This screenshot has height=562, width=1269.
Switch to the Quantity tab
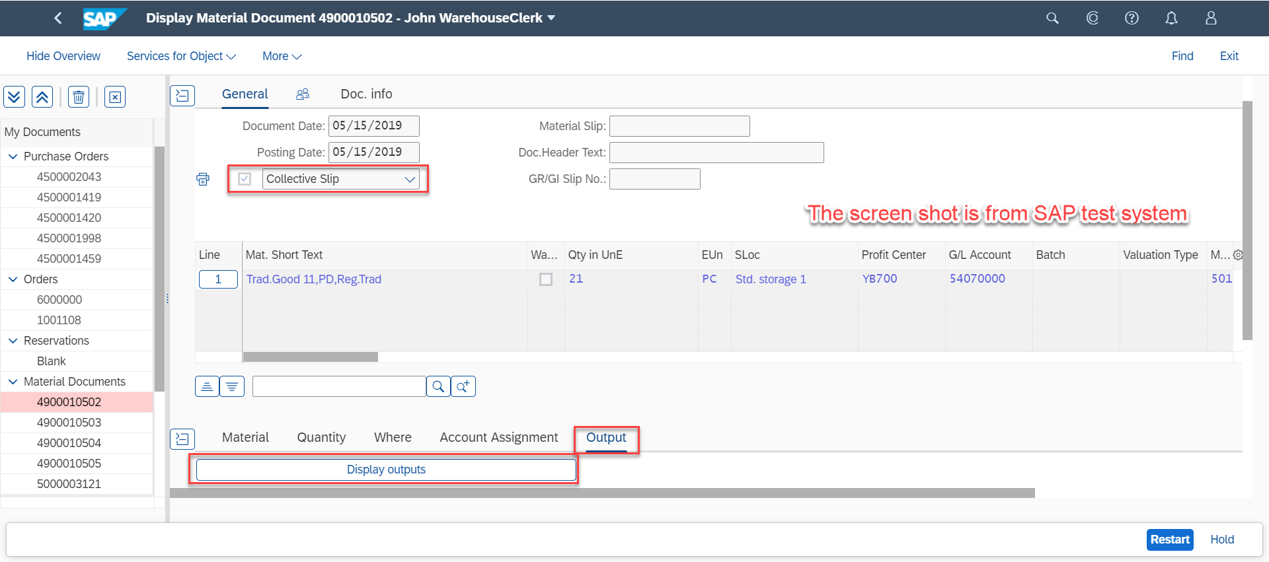pyautogui.click(x=321, y=437)
